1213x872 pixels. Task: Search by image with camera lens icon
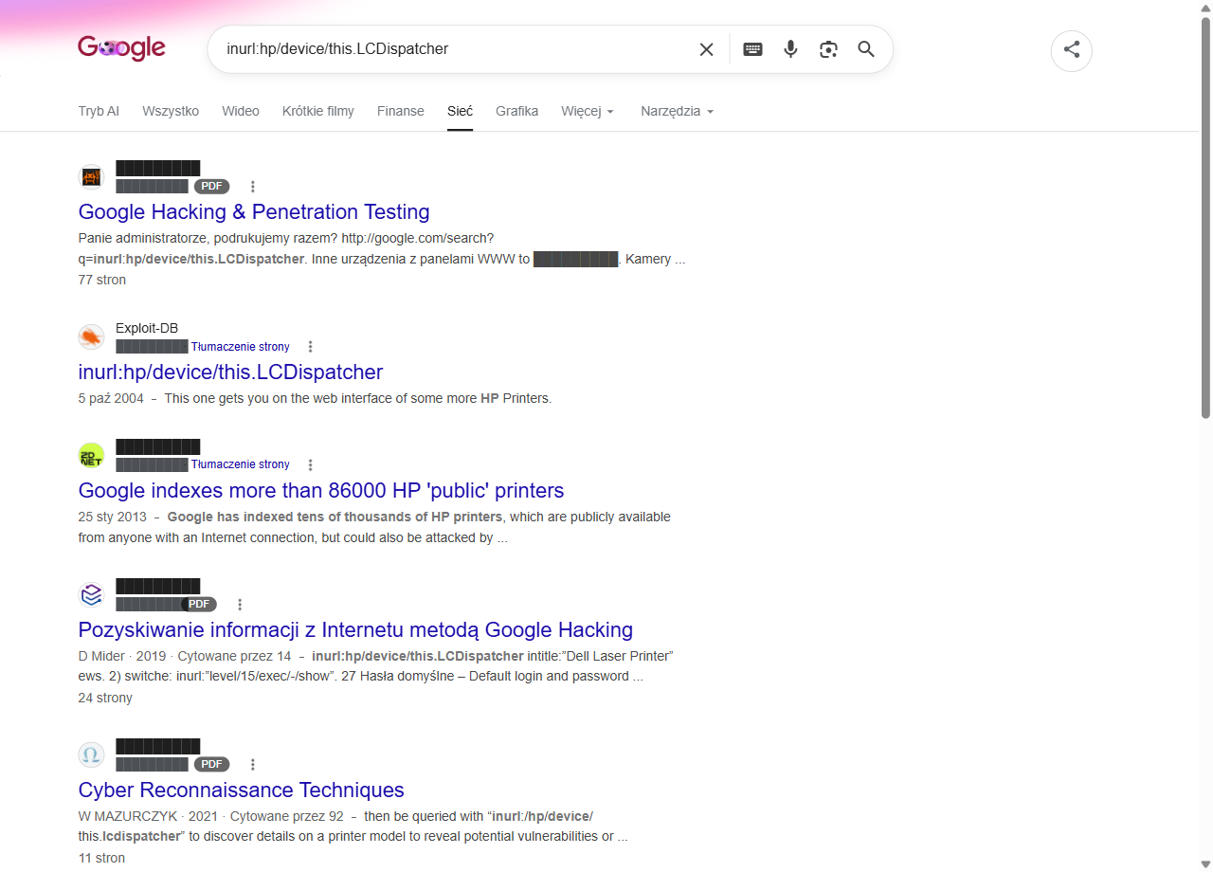[828, 49]
